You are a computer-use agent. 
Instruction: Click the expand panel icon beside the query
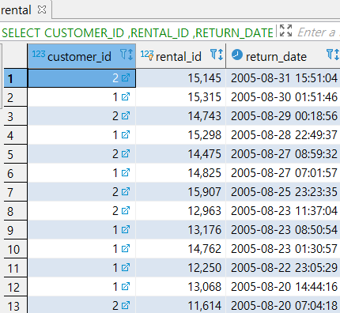[x=285, y=31]
